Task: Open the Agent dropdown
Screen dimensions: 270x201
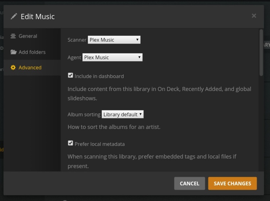Action: pyautogui.click(x=112, y=57)
